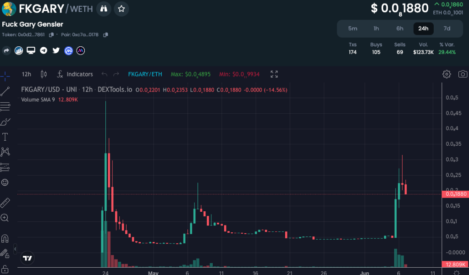
Task: Open chart settings gear icon
Action: tap(447, 74)
